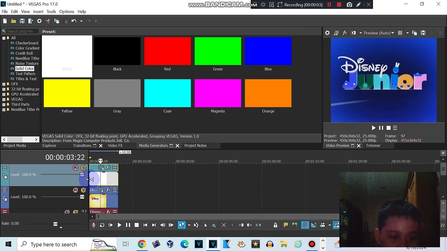Create a new project with the toolbar icon
This screenshot has height=251, width=447.
(x=5, y=21)
